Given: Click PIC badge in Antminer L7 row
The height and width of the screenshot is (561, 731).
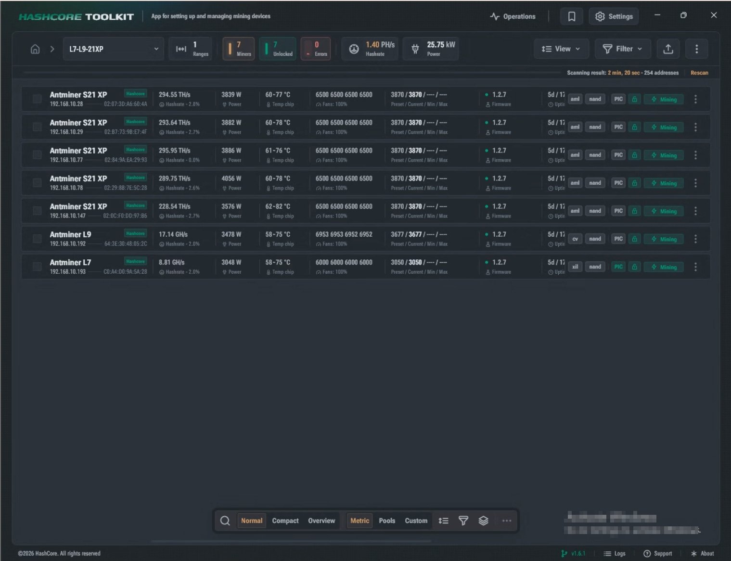Looking at the screenshot, I should 618,267.
